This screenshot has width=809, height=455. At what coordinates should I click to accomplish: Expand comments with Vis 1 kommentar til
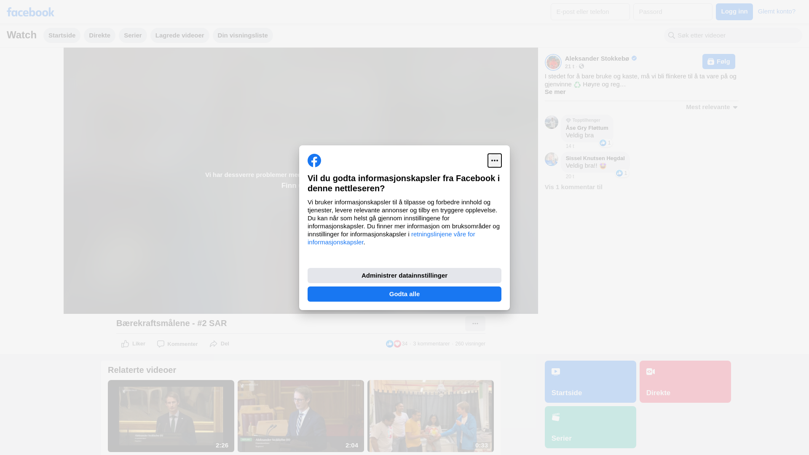click(573, 187)
